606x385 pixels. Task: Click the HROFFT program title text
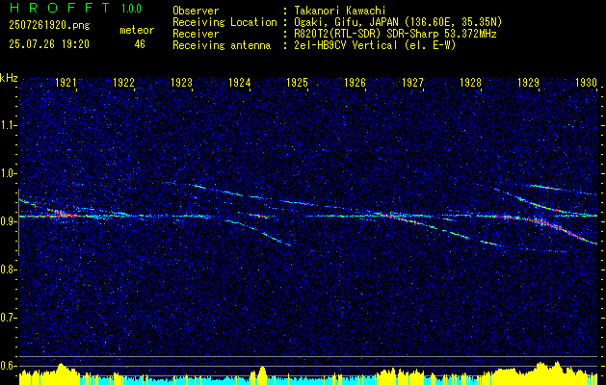point(60,8)
